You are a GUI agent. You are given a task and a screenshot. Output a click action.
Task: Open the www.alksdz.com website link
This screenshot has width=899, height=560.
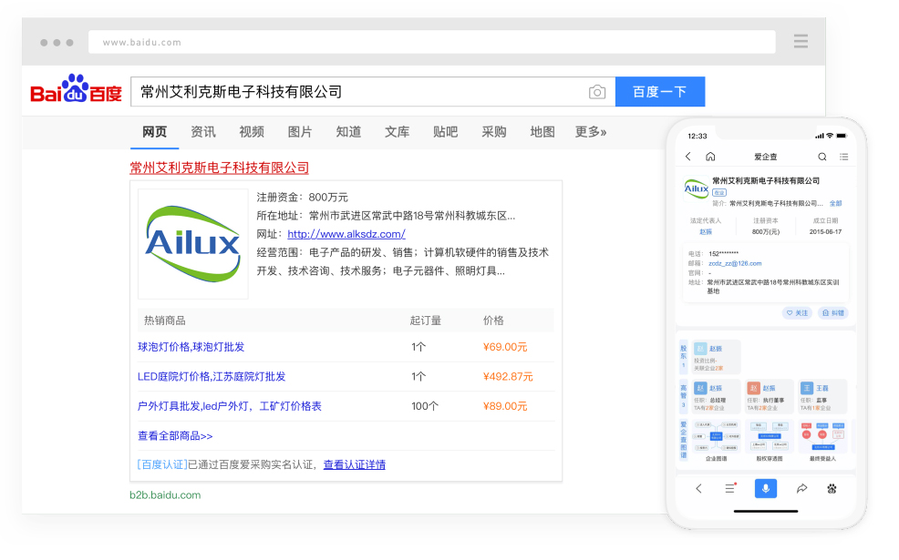point(346,234)
